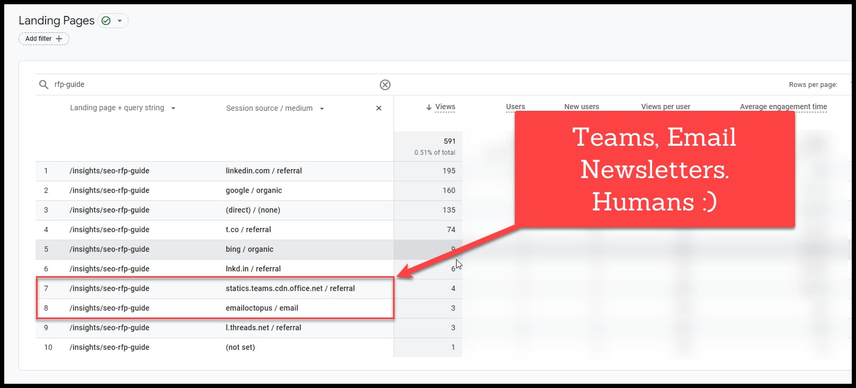This screenshot has width=856, height=388.
Task: Select the google / organic row
Action: point(254,190)
